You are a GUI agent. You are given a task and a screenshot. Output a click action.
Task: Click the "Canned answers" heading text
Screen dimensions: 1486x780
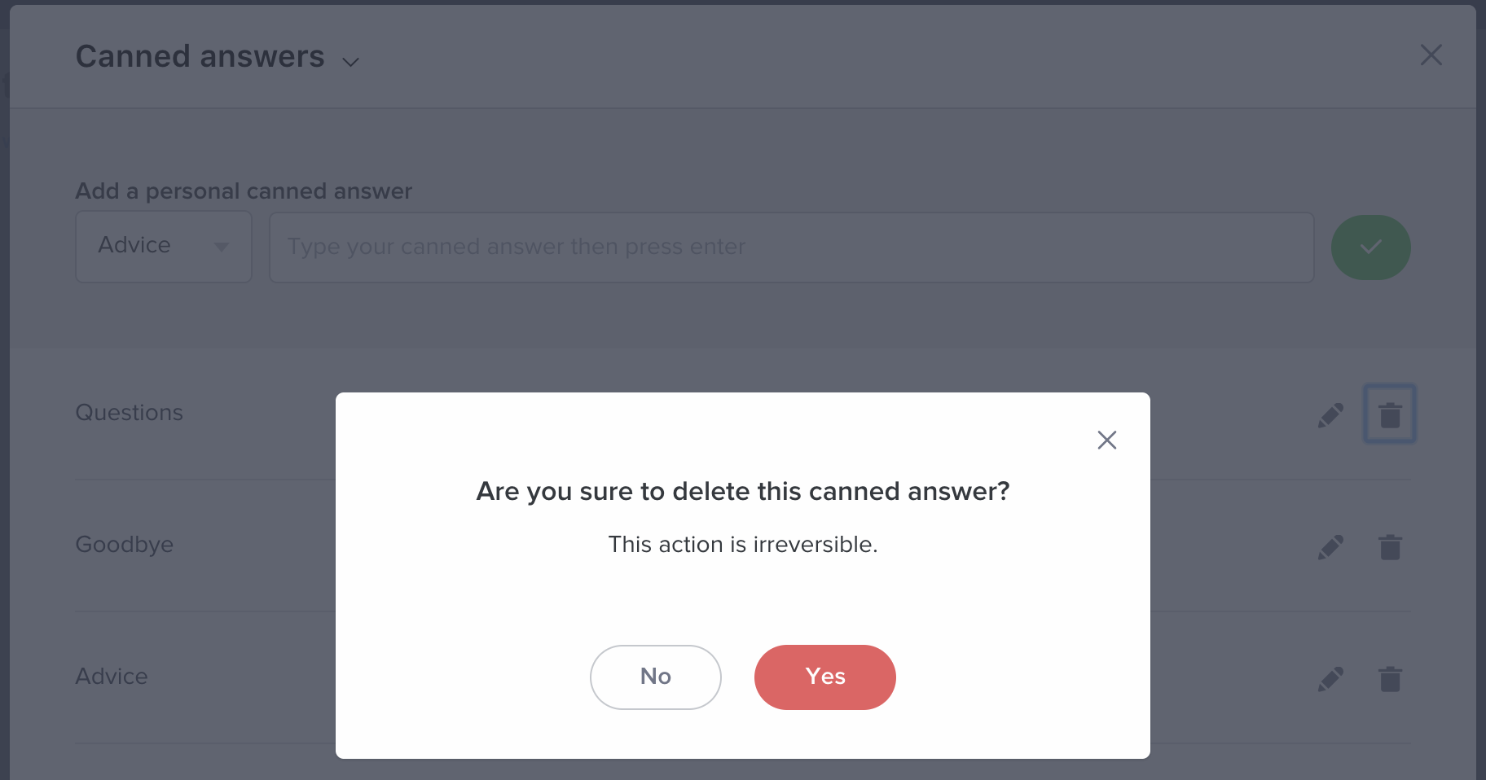click(200, 57)
